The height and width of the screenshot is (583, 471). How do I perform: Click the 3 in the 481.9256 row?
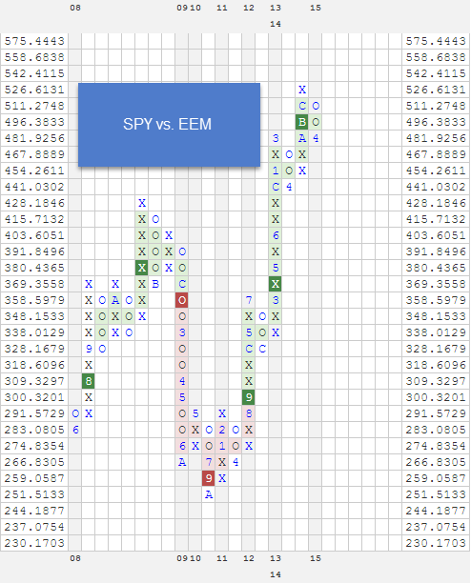pyautogui.click(x=276, y=138)
